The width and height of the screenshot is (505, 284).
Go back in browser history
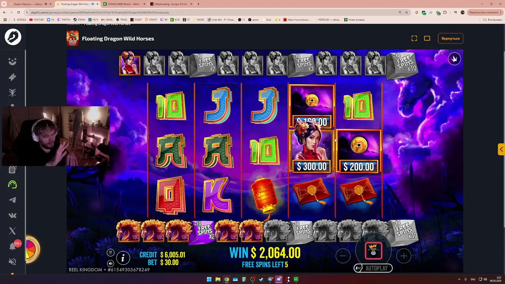click(x=5, y=12)
